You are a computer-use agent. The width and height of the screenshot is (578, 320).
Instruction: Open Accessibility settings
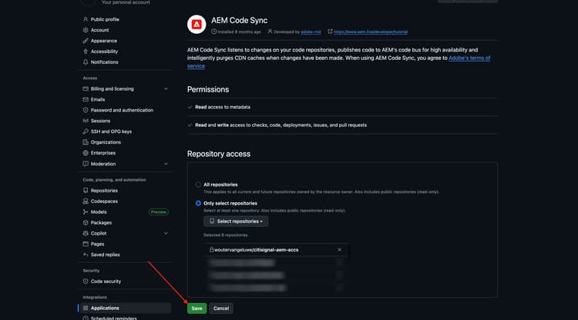pos(104,52)
